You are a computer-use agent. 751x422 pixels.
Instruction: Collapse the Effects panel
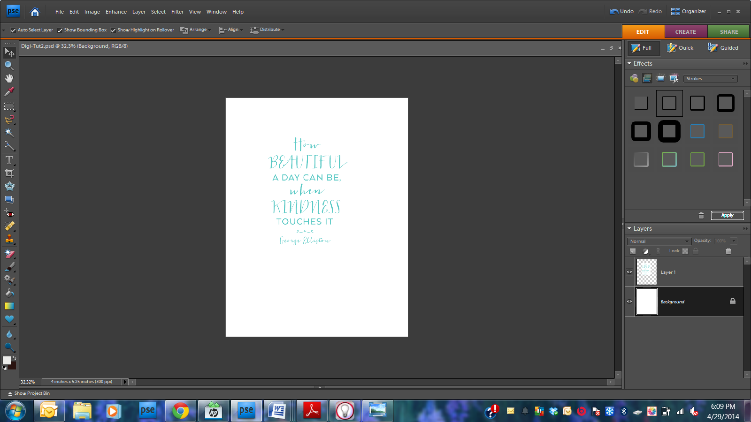coord(629,63)
